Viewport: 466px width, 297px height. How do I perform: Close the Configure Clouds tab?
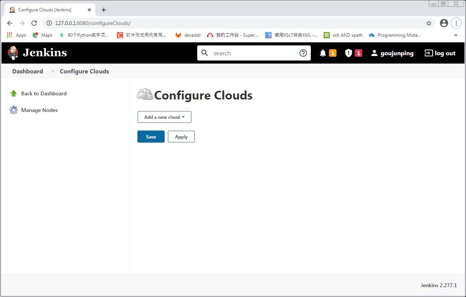pyautogui.click(x=89, y=10)
